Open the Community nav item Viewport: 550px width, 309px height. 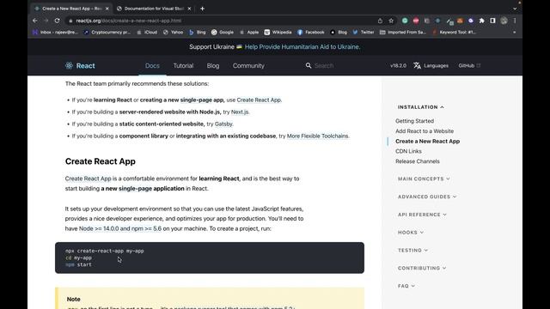click(x=248, y=65)
